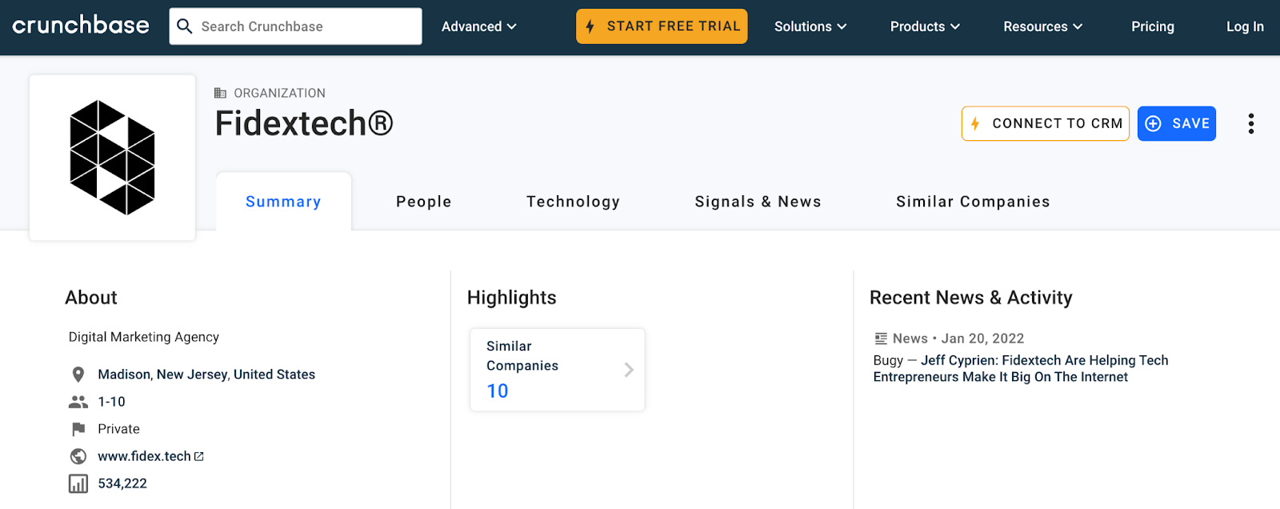
Task: Click the news article icon
Action: click(x=881, y=339)
